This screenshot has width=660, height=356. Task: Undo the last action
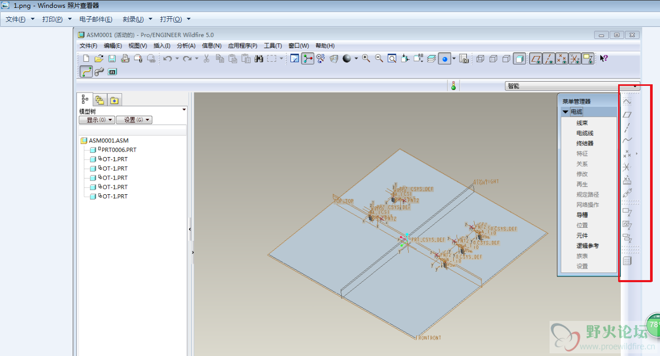167,59
